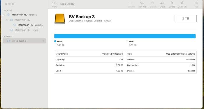Click the 6.79 GB value in Available row

[x=119, y=65]
